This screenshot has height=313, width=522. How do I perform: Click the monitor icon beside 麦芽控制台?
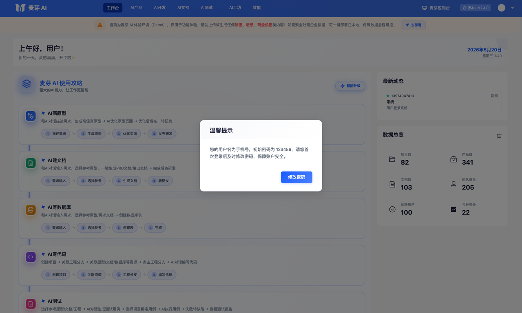[x=425, y=8]
